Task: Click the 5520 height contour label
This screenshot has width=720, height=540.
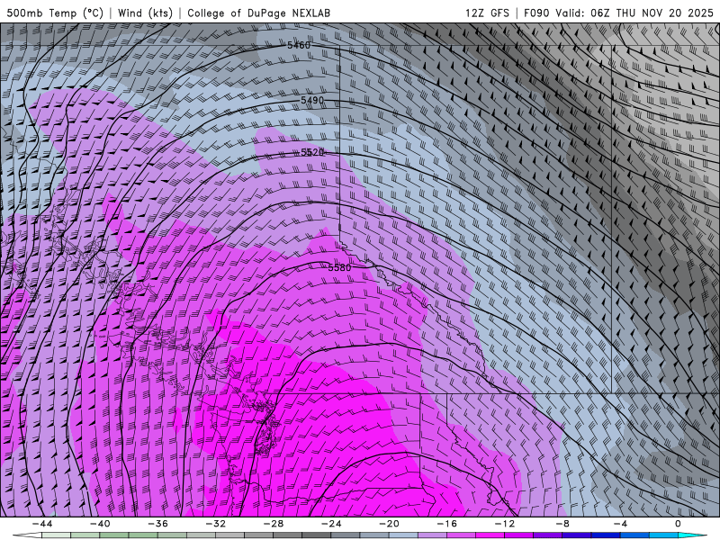Action: tap(312, 152)
